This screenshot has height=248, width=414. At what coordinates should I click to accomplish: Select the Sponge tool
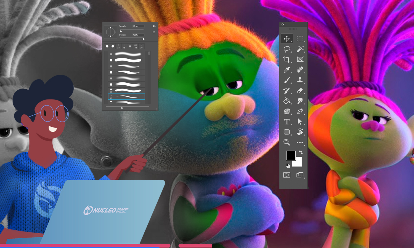click(287, 111)
